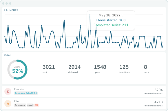Click the Opens 52% donut chart
This screenshot has height=111, width=168.
click(x=17, y=70)
